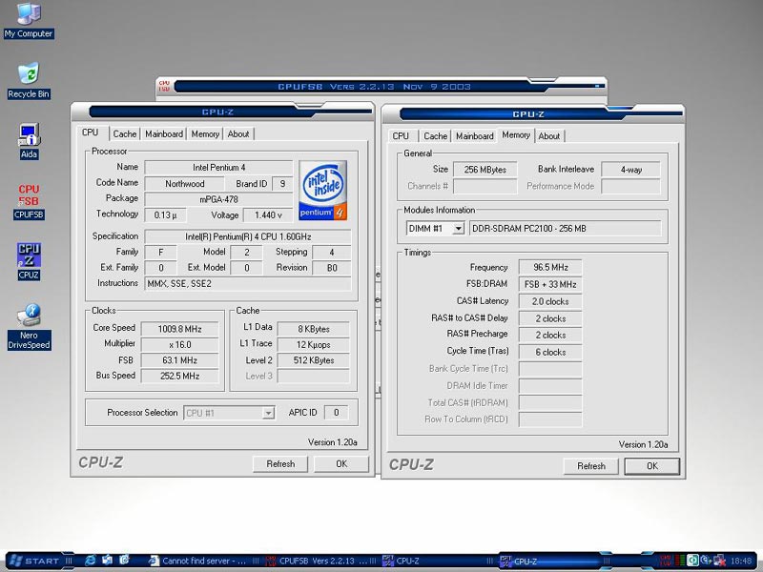
Task: Click the Intel Inside Pentium 4 logo
Action: [x=322, y=190]
